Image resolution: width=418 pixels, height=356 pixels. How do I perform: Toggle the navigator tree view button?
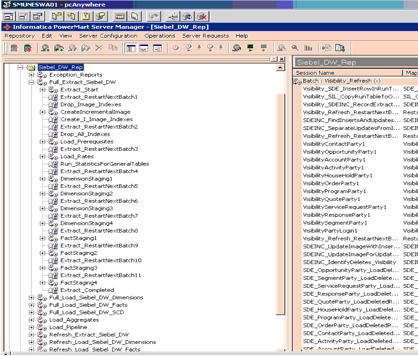pyautogui.click(x=131, y=48)
